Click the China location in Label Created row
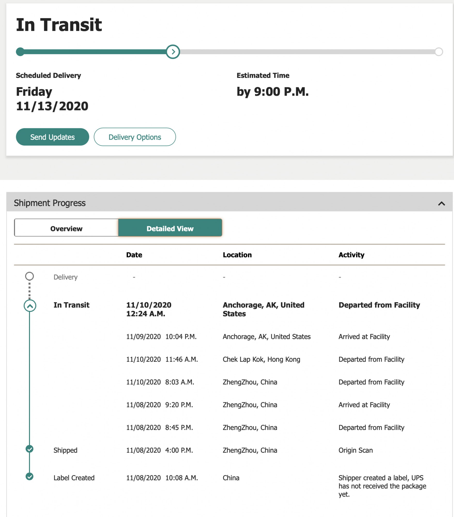This screenshot has width=454, height=517. pyautogui.click(x=231, y=478)
